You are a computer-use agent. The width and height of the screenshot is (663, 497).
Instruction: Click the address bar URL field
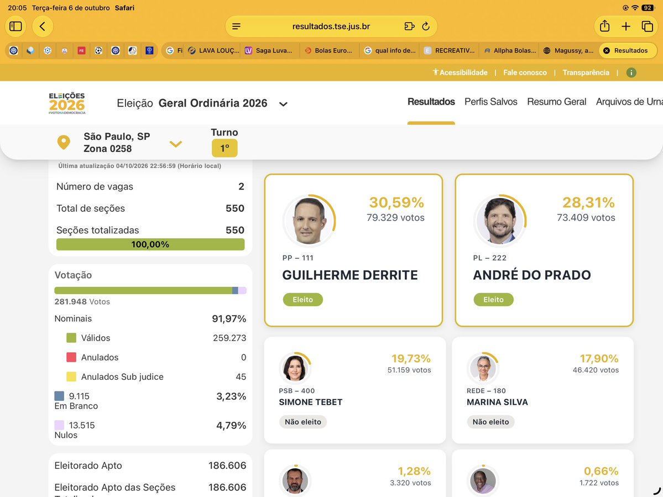pos(331,27)
